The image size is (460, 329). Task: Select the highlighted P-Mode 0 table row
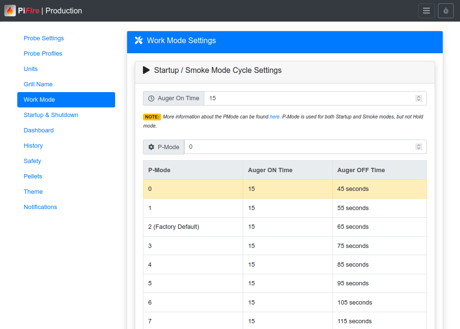284,189
